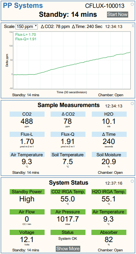Click the 12.1 Volts value
Viewport: 136px width, 254px height.
27,239
